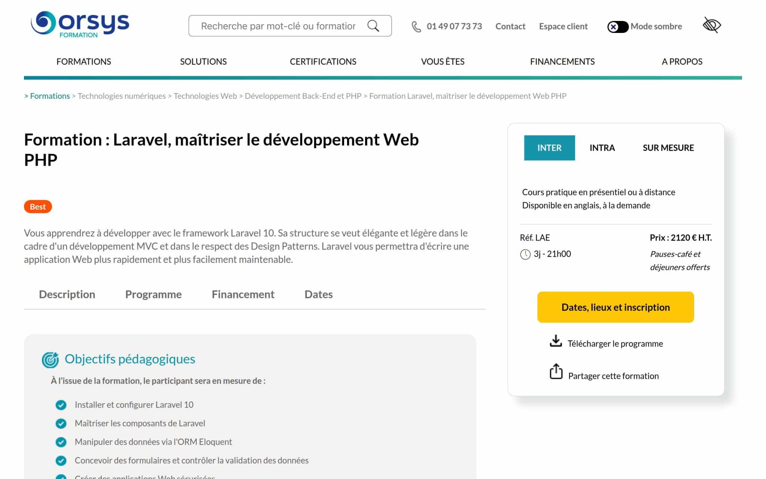The height and width of the screenshot is (479, 766).
Task: Click Dates, lieux et inscription button
Action: (616, 307)
